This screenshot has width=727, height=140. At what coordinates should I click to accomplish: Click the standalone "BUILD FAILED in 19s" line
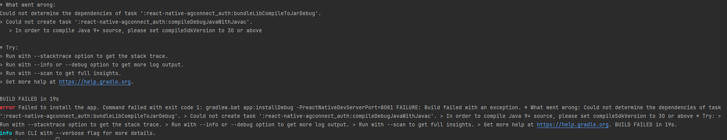29,99
